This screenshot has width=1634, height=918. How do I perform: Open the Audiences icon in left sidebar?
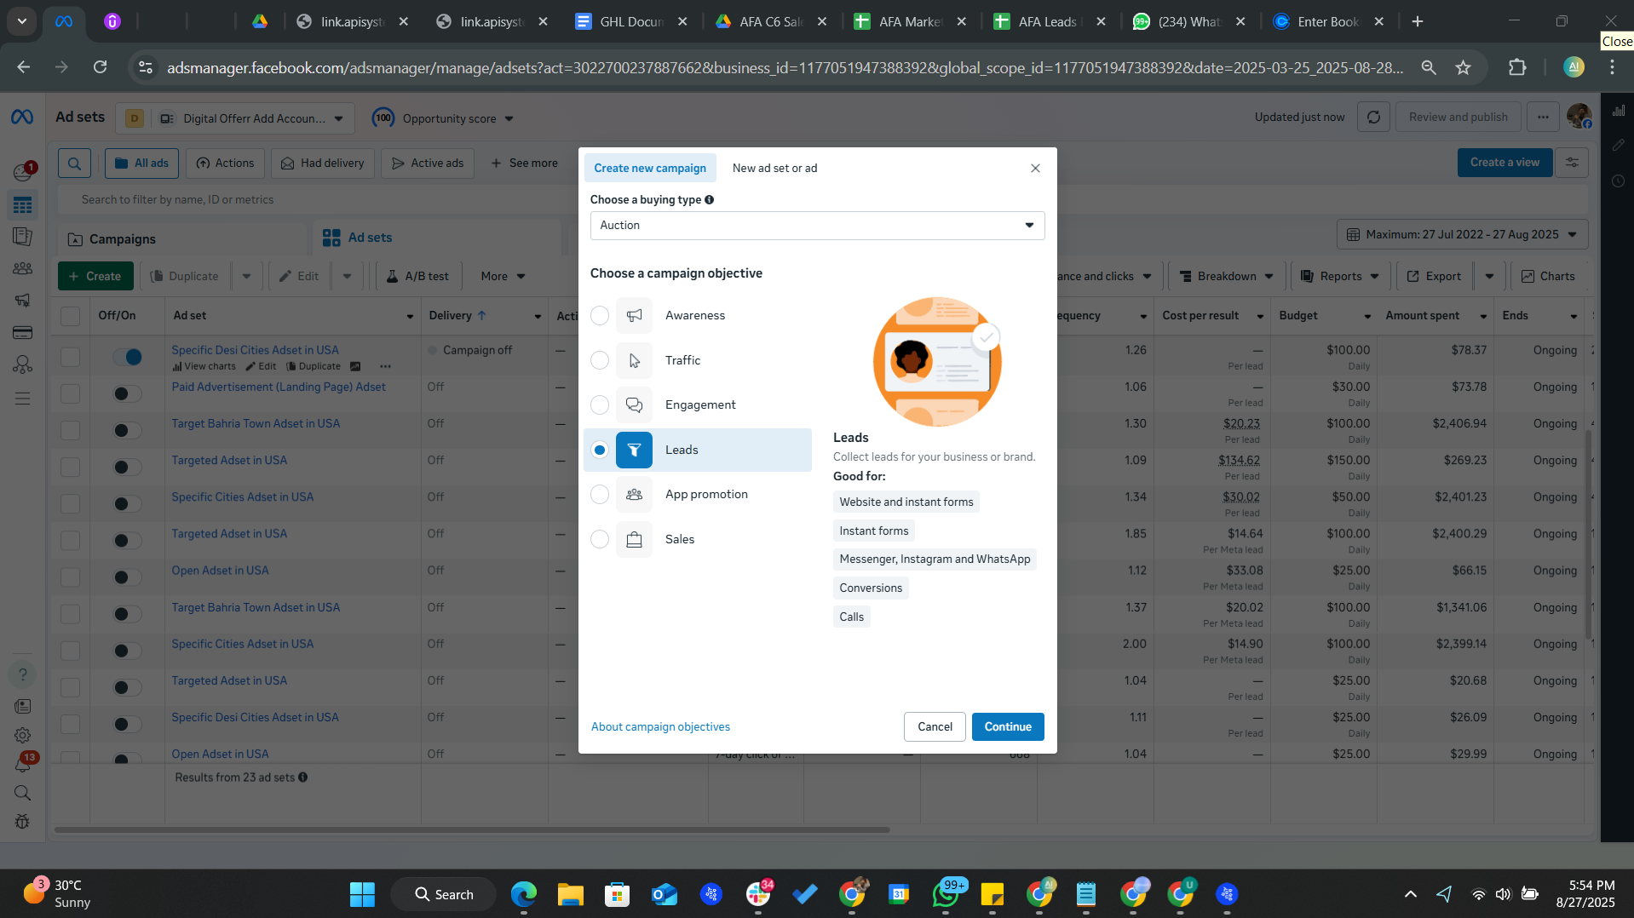tap(22, 268)
